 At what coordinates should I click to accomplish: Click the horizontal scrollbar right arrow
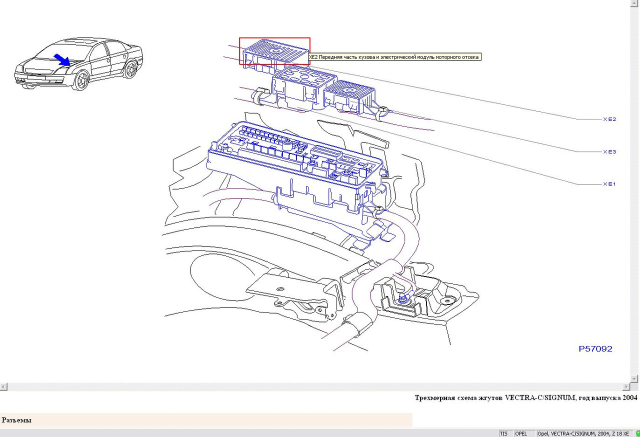(x=626, y=387)
